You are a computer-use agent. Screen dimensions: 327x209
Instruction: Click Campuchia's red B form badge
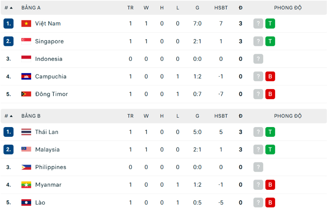pos(270,76)
